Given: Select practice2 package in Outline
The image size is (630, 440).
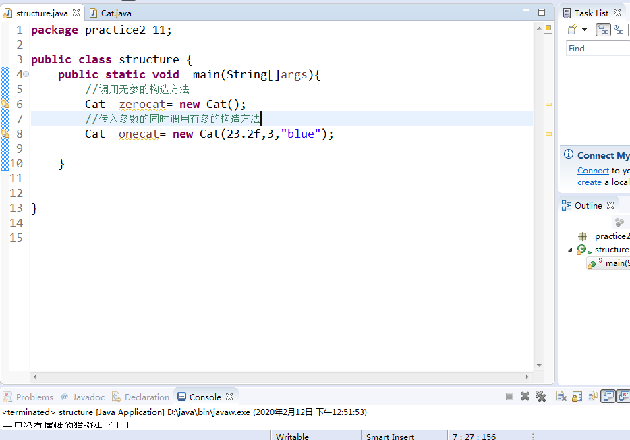Looking at the screenshot, I should click(x=604, y=236).
